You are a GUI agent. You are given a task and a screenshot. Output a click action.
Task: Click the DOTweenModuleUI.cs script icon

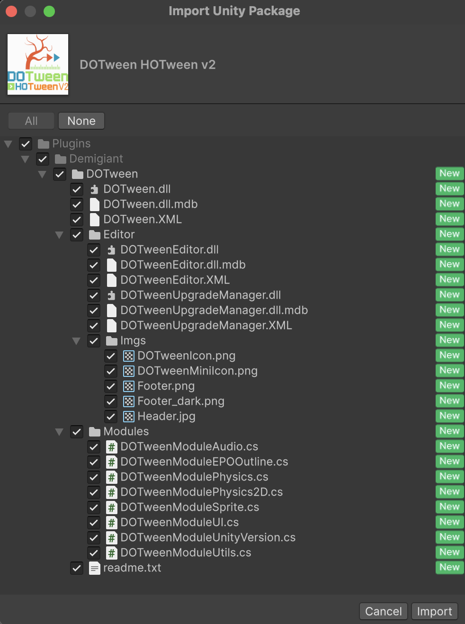pos(112,522)
